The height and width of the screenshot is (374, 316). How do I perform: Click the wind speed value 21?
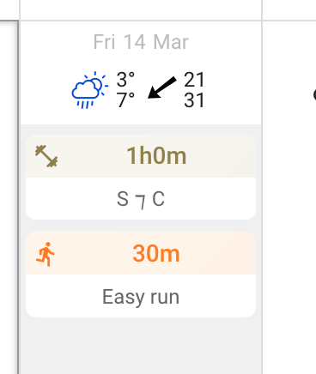coord(194,80)
